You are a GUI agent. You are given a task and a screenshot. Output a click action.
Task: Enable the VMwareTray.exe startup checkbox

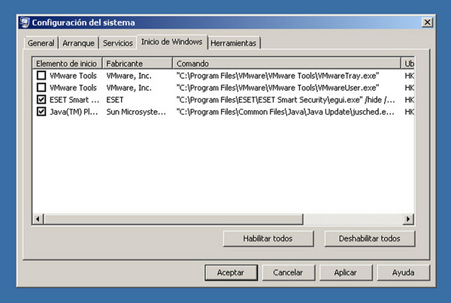[41, 76]
